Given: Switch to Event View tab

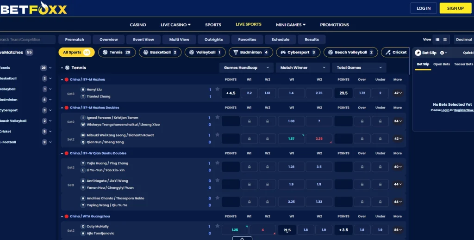Looking at the screenshot, I should (143, 40).
